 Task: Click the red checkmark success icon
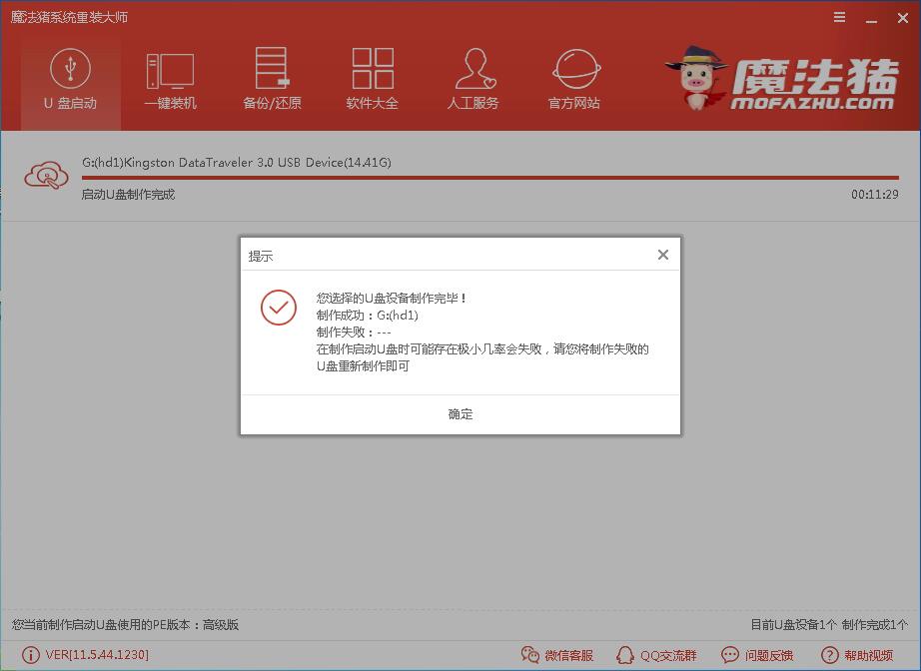(279, 309)
